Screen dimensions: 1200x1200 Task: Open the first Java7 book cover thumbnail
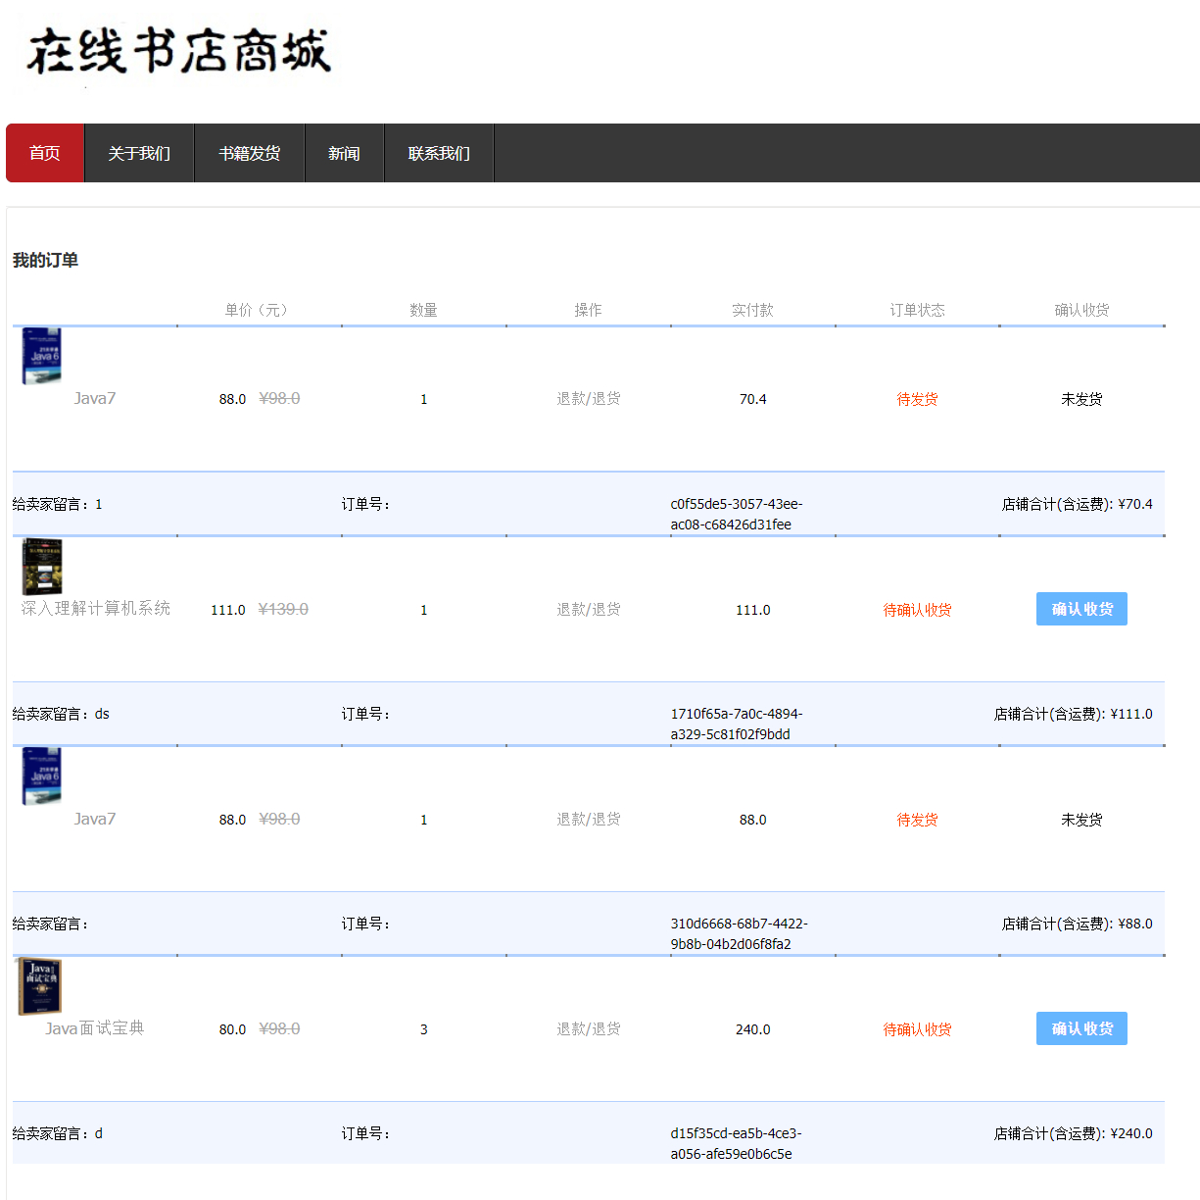(x=41, y=356)
